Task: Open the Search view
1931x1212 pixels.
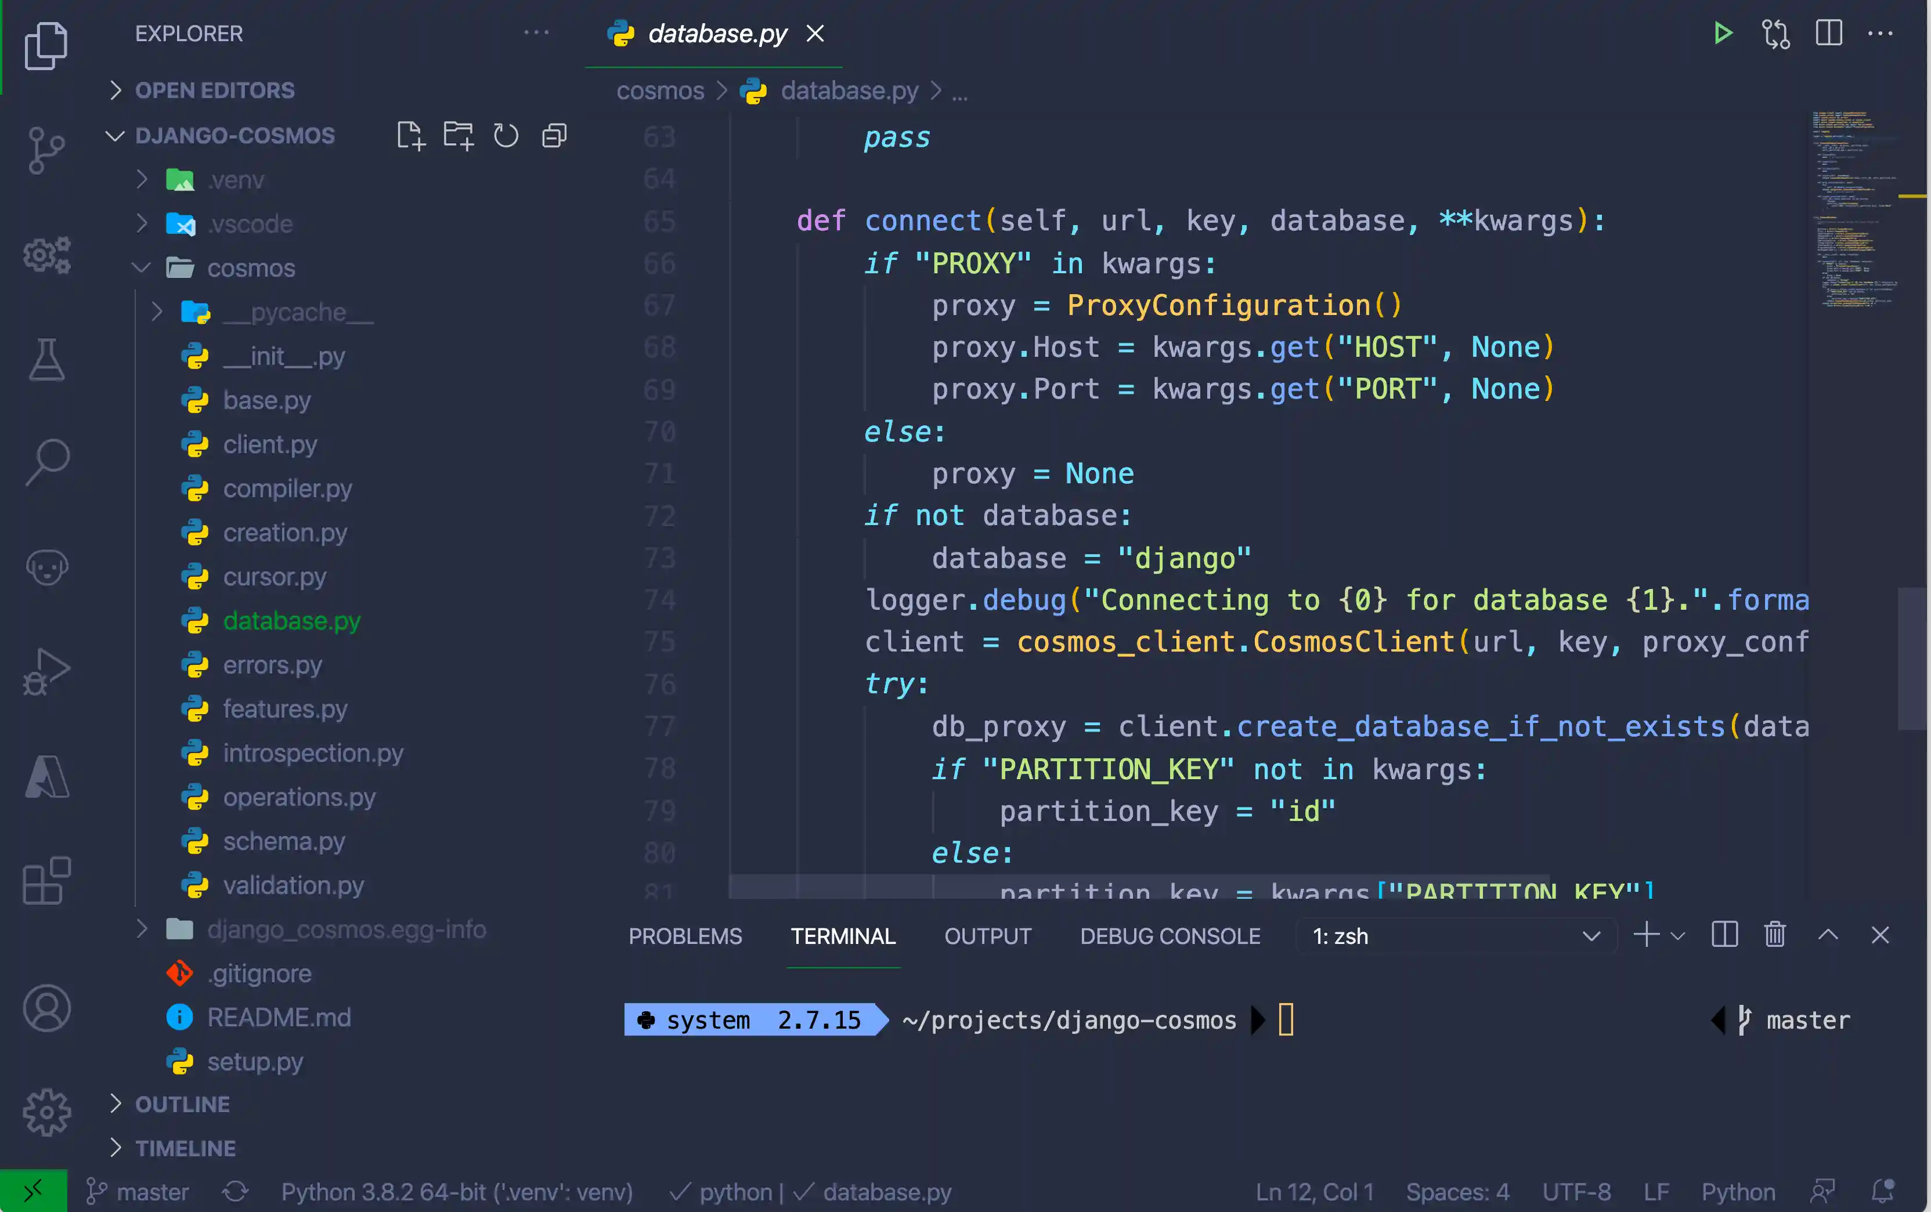Action: (46, 461)
